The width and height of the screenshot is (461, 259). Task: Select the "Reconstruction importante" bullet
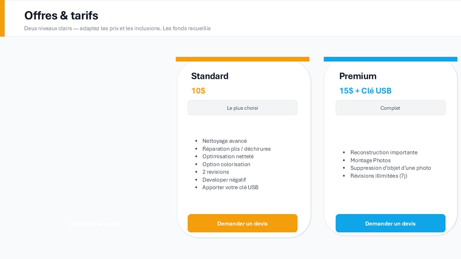[384, 153]
